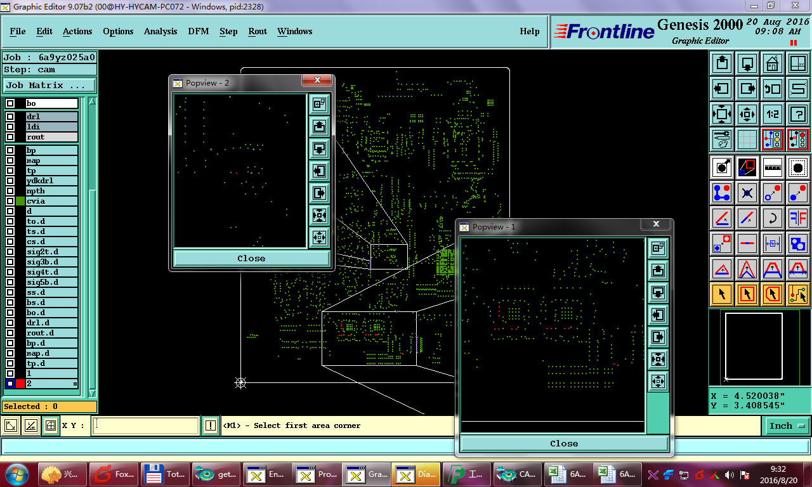Viewport: 812px width, 487px height.
Task: Click the home view icon
Action: click(x=773, y=63)
